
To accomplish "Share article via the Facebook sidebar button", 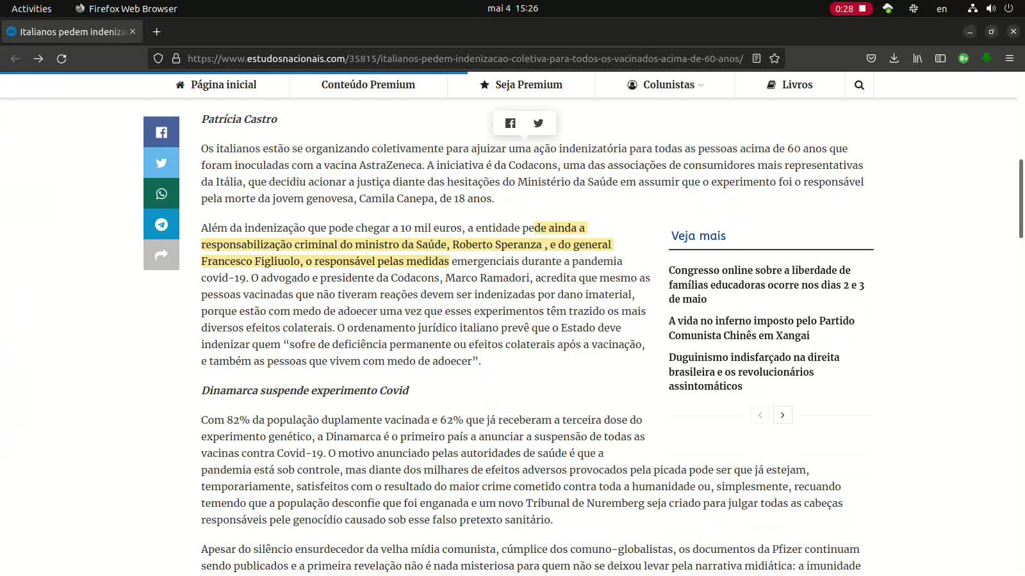I will (x=161, y=132).
